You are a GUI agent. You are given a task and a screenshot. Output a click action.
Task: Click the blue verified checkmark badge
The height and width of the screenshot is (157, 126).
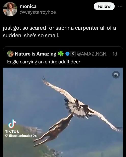(67, 54)
